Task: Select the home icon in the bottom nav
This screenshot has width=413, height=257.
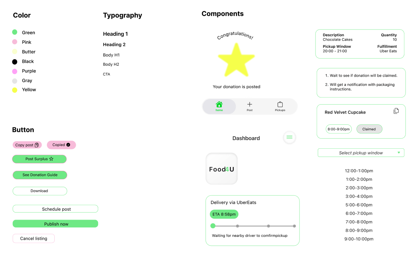Action: point(219,105)
